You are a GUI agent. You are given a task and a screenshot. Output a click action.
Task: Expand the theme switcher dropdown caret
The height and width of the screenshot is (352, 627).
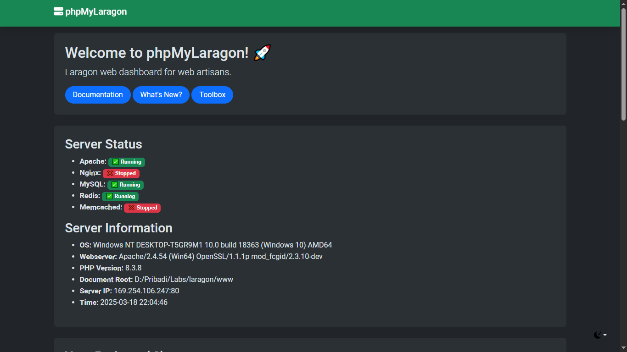(x=605, y=335)
